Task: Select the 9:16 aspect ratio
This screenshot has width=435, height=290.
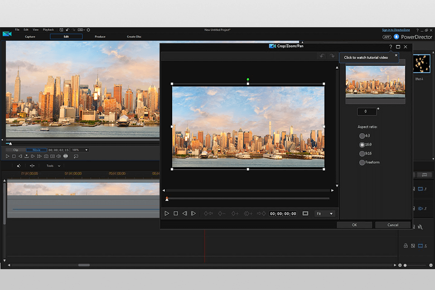Action: pyautogui.click(x=362, y=154)
